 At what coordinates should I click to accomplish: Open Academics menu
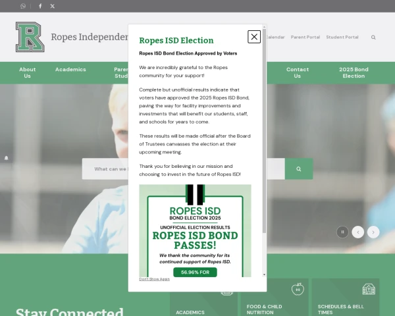pos(70,69)
